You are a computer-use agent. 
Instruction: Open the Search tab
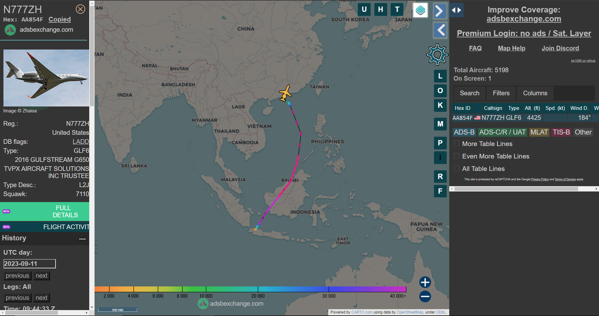click(x=470, y=93)
